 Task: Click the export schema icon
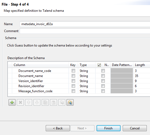point(62,102)
